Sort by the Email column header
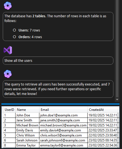The image size is (122, 149). pyautogui.click(x=63, y=110)
